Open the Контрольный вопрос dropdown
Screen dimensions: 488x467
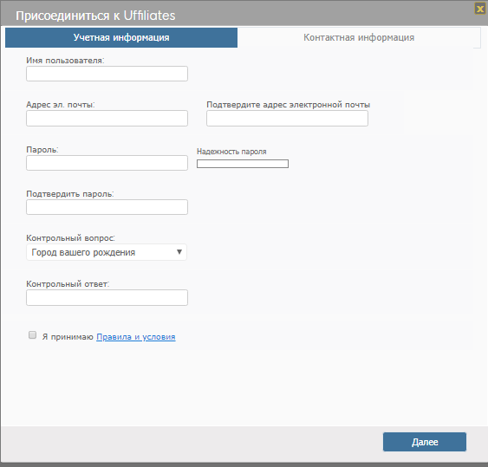(x=107, y=252)
